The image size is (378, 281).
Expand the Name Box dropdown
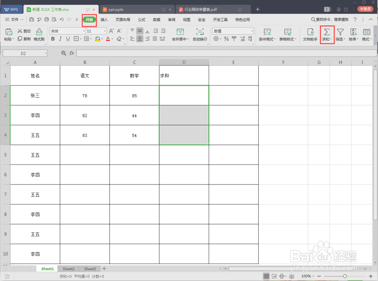(x=46, y=53)
